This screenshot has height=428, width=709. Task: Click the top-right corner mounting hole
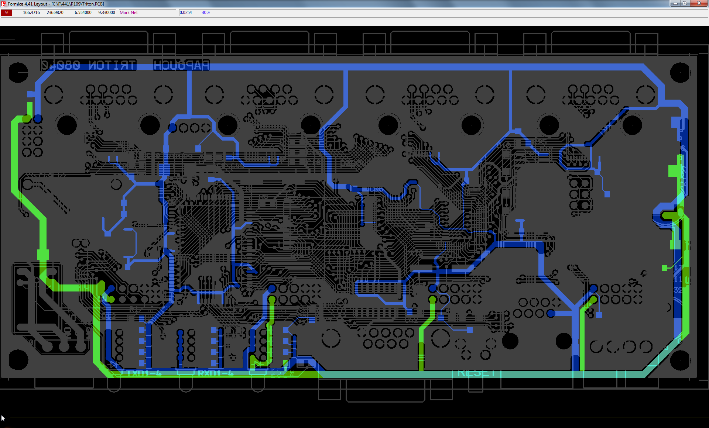click(x=680, y=73)
